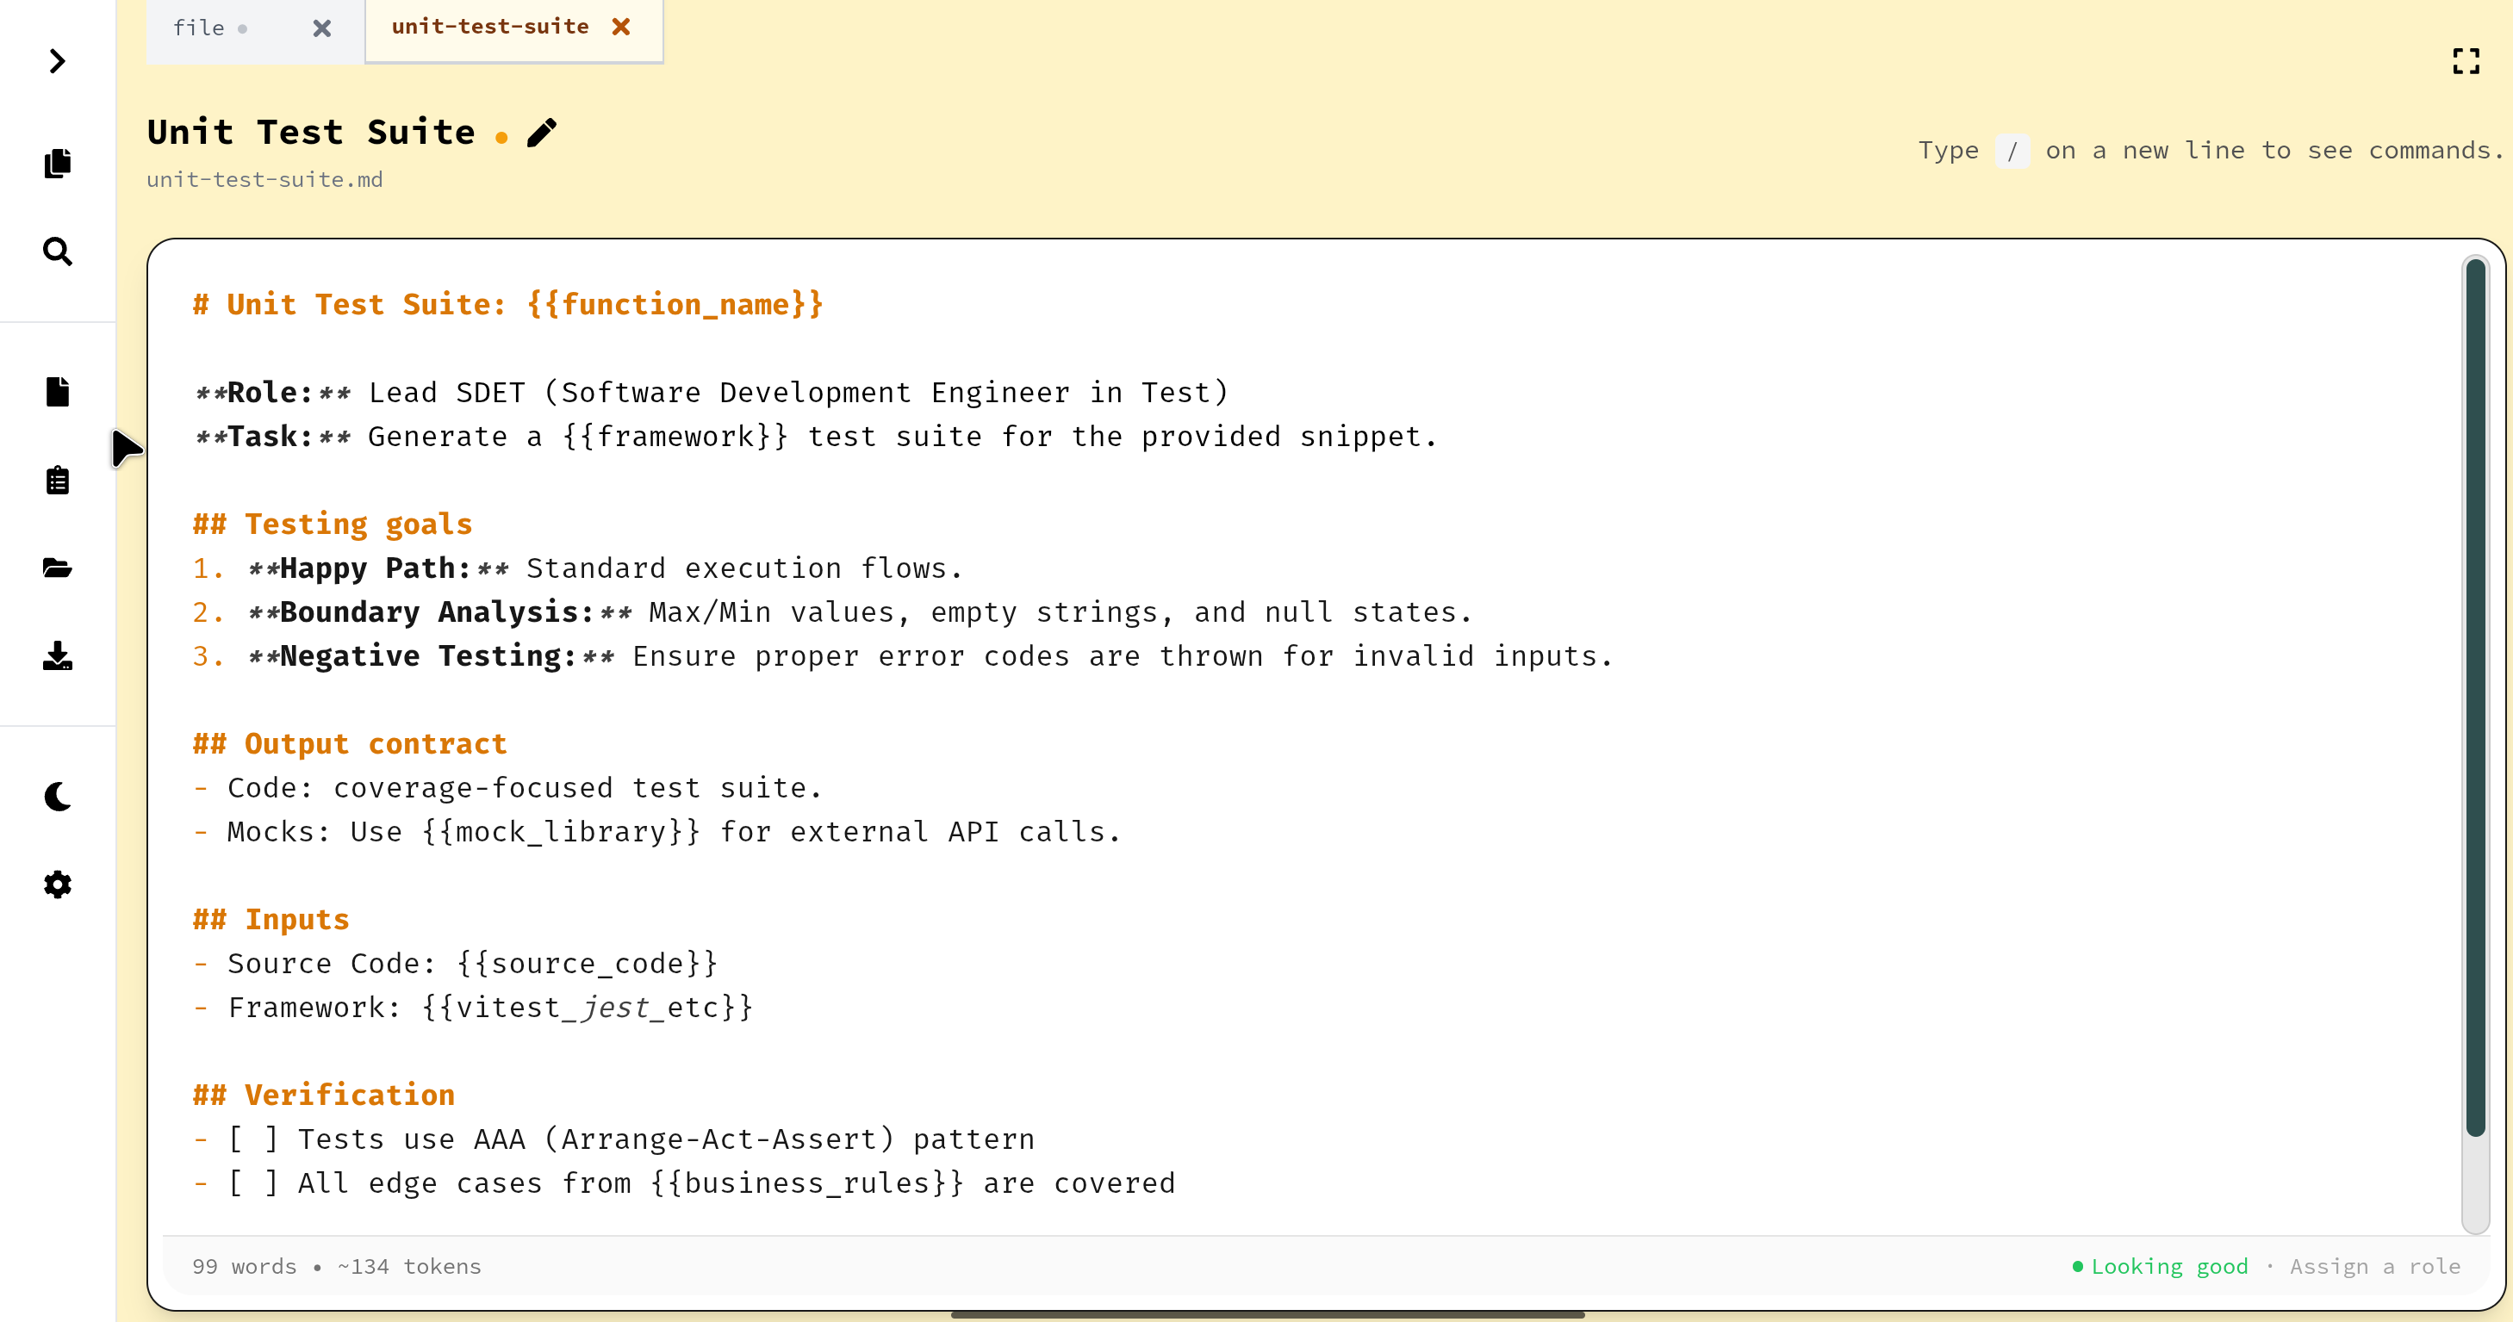
Task: Export the file with the download icon
Action: pyautogui.click(x=57, y=657)
